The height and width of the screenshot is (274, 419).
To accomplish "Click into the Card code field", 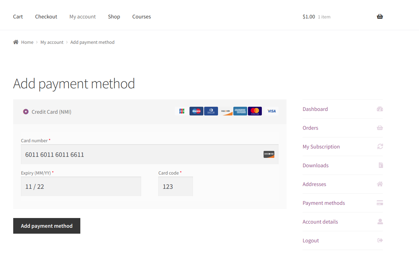I will [x=175, y=186].
